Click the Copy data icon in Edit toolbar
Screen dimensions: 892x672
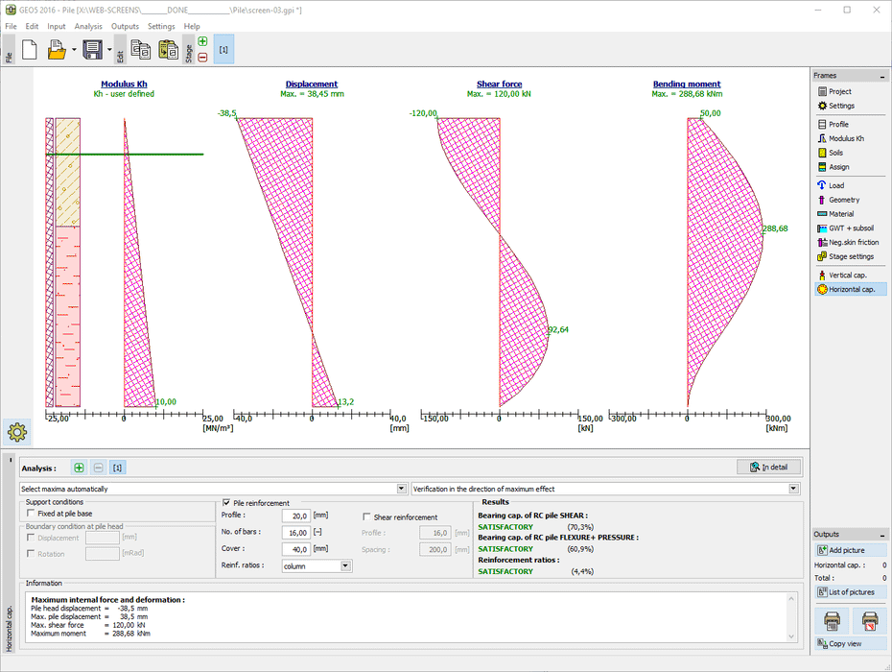[140, 50]
